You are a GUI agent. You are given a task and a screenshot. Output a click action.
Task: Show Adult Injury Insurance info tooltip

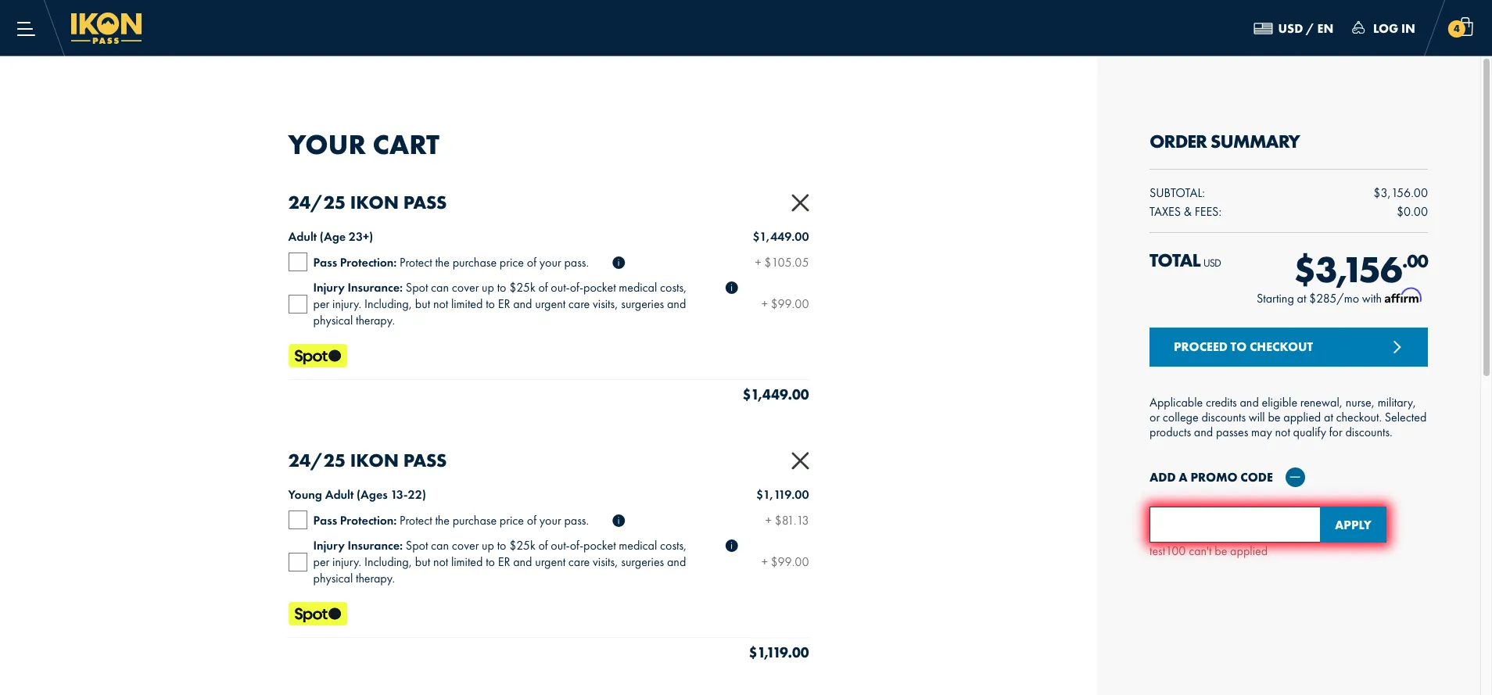(x=731, y=288)
